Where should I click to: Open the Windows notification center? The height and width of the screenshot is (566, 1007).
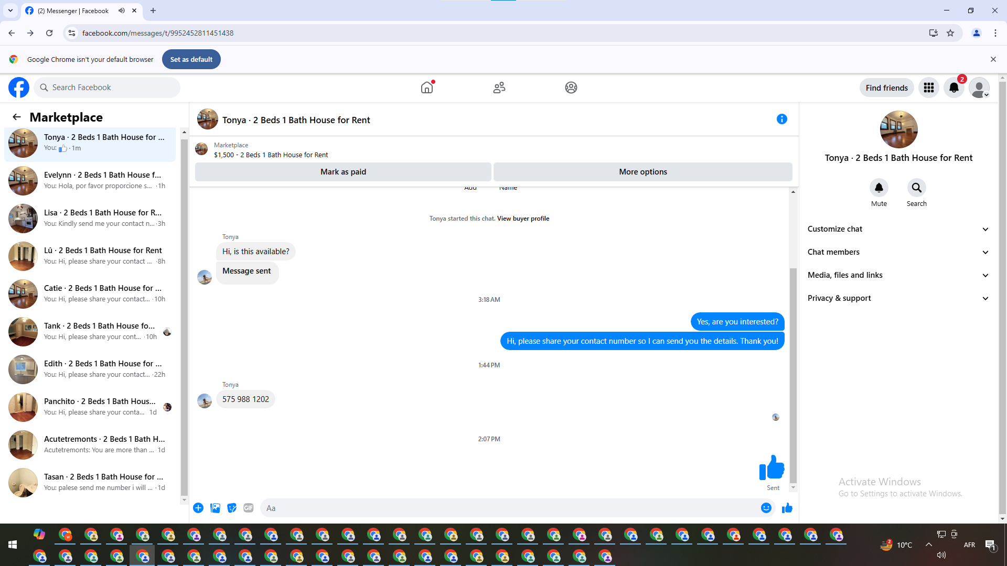click(x=990, y=545)
